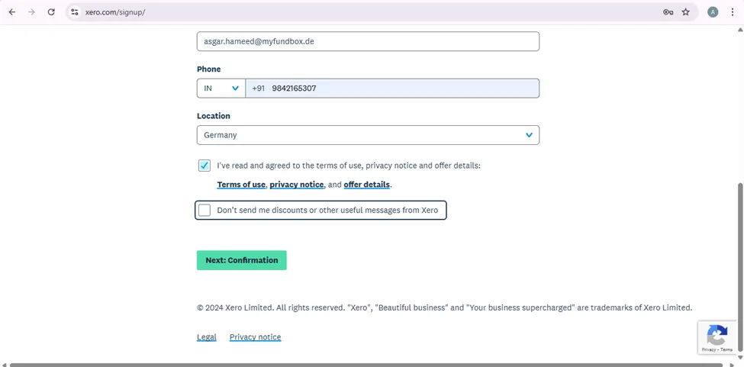Viewport: 744px width, 367px height.
Task: Click the Phone field label
Action: pyautogui.click(x=209, y=69)
